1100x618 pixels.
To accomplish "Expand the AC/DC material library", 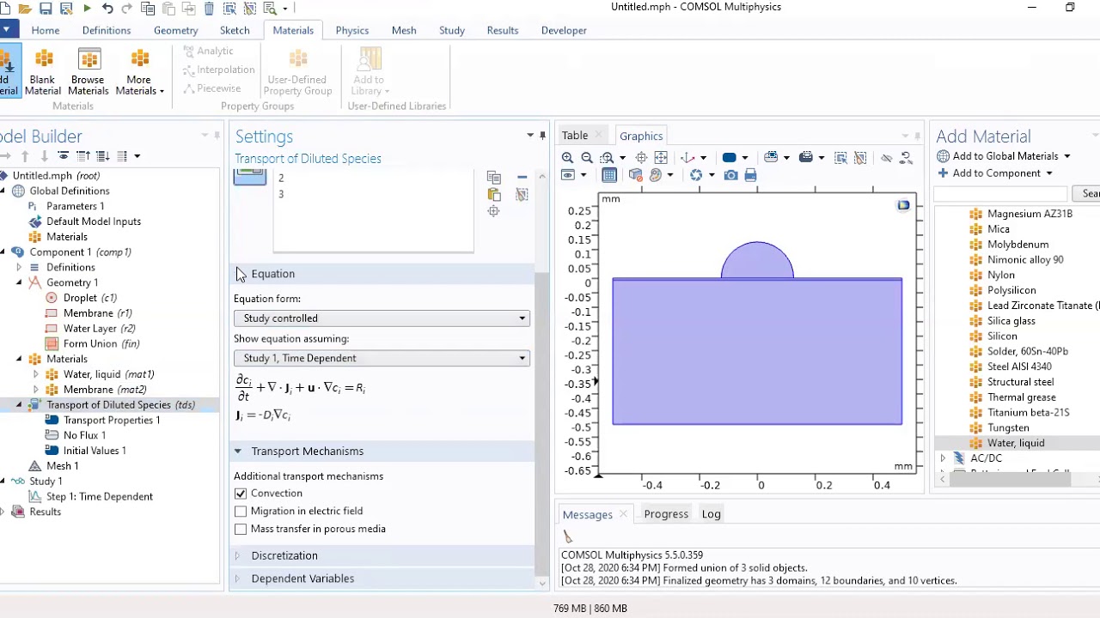I will tap(943, 458).
